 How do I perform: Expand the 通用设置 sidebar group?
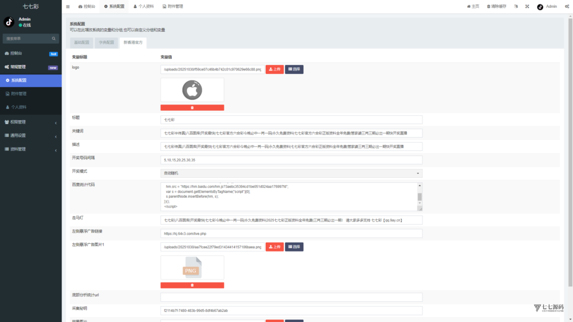pyautogui.click(x=31, y=136)
